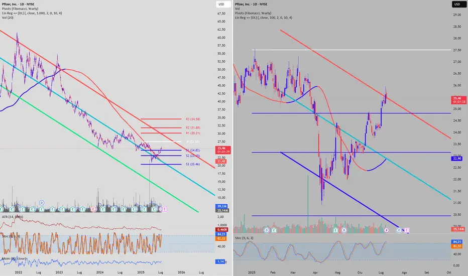
Task: Click the pink upcoming earnings E on right chart
Action: tap(407, 230)
